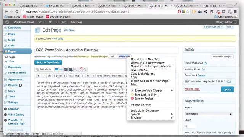Click the bookmark star icon in address bar
The image size is (244, 137).
188,11
